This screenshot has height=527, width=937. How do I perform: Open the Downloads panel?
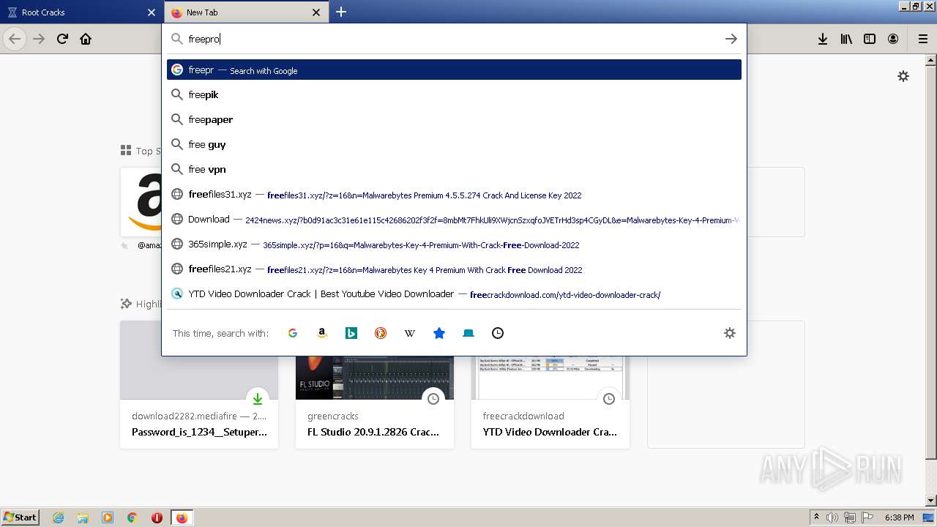pyautogui.click(x=823, y=39)
